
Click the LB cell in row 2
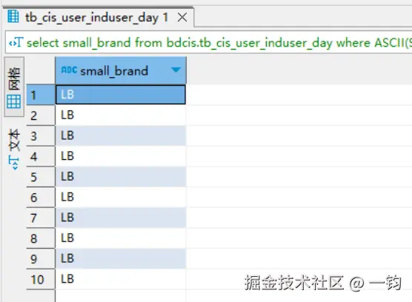coord(121,115)
